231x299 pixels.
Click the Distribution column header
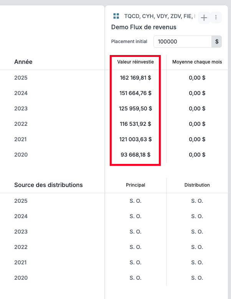197,185
